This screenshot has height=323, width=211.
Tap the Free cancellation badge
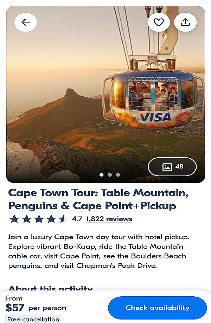(33, 319)
